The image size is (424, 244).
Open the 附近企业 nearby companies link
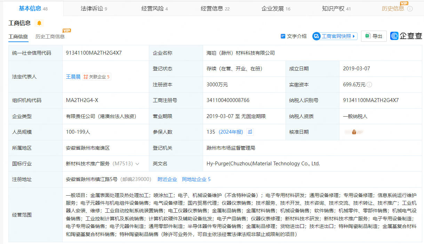(167, 179)
